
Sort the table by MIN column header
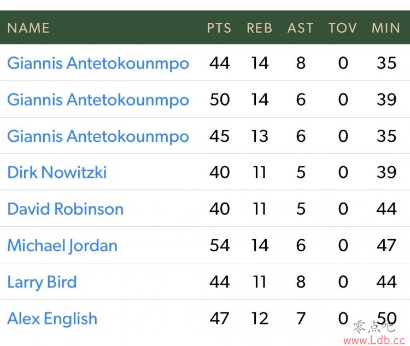(x=386, y=28)
